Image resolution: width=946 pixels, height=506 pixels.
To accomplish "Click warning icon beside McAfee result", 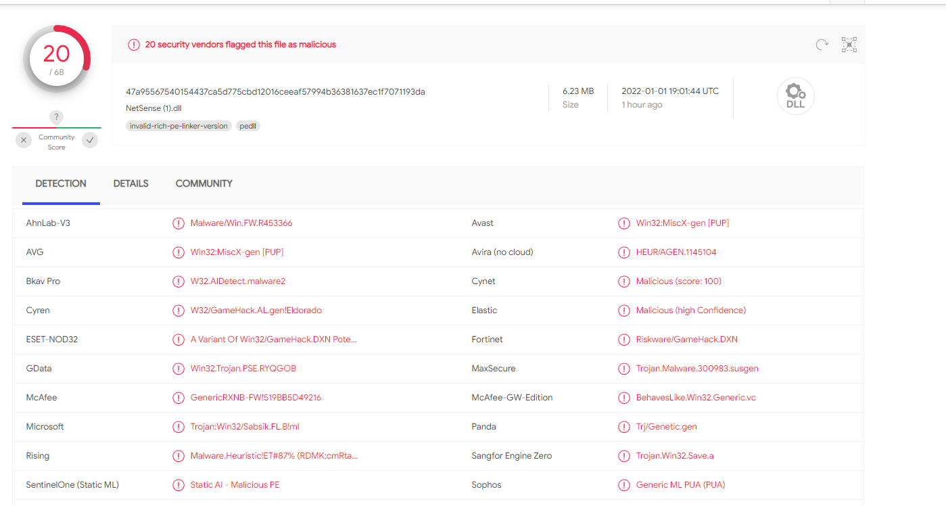I will pyautogui.click(x=179, y=398).
